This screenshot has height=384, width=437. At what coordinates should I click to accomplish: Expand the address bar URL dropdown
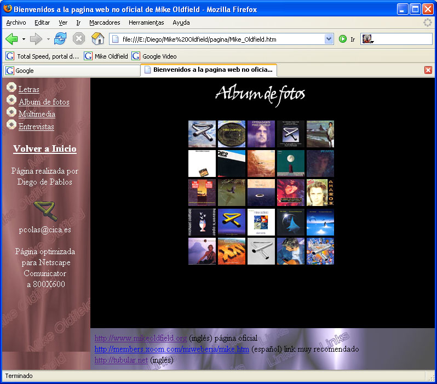329,39
